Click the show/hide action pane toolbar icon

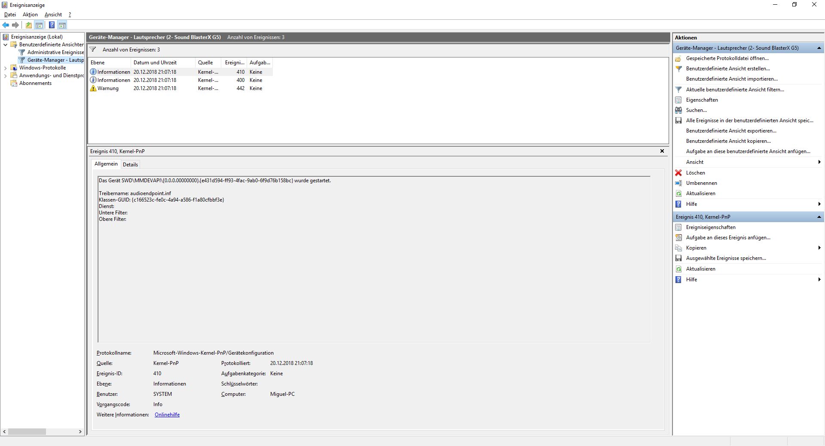tap(62, 25)
